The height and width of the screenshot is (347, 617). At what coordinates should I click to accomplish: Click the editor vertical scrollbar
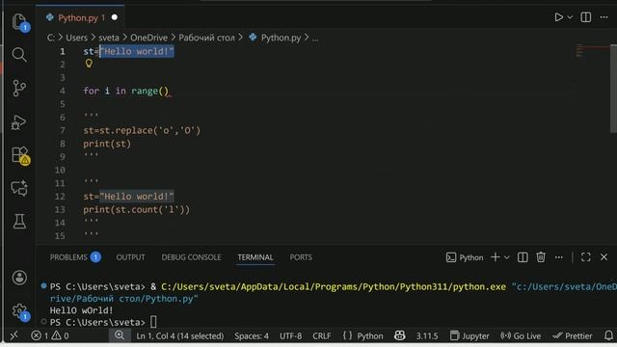tap(613, 89)
